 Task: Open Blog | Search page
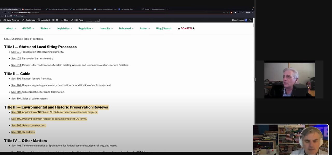pos(164,28)
